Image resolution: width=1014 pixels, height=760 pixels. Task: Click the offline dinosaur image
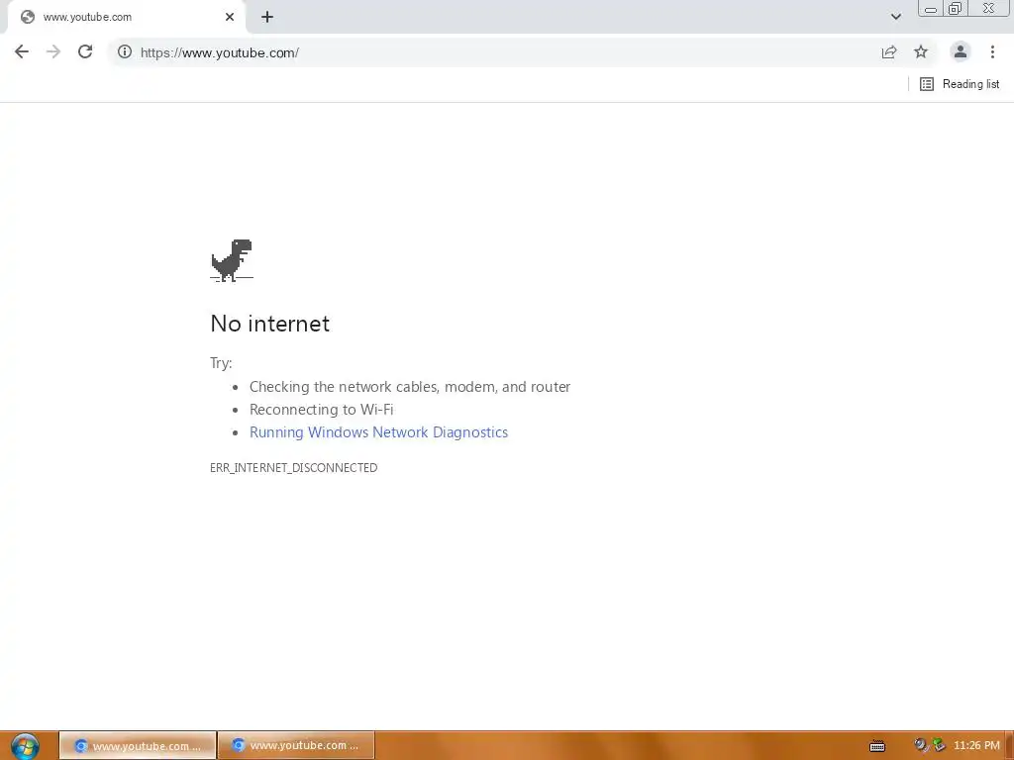(232, 260)
